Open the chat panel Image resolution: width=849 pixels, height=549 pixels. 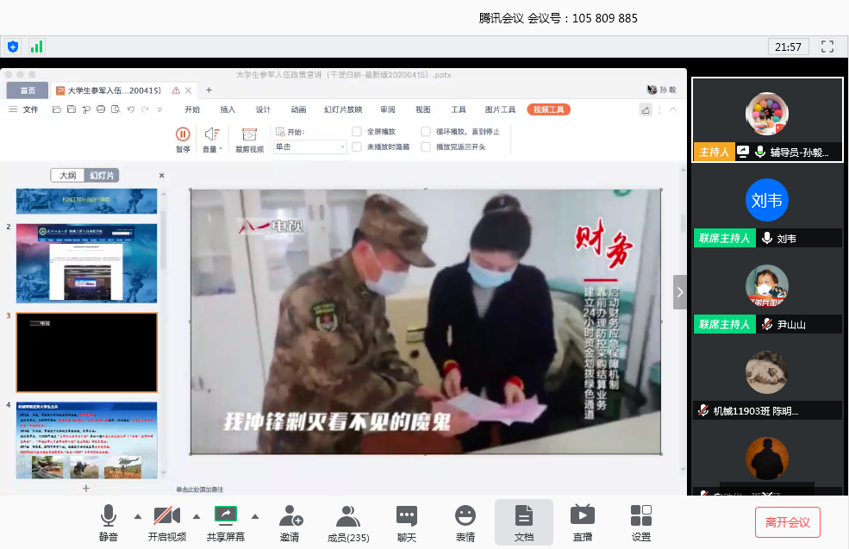pyautogui.click(x=406, y=516)
